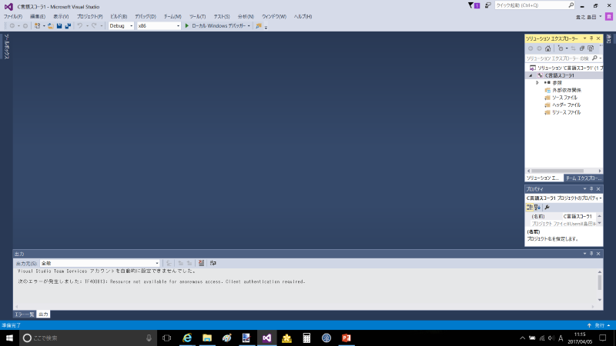Toggle word wrap in the Output panel
This screenshot has height=346, width=616.
point(213,263)
